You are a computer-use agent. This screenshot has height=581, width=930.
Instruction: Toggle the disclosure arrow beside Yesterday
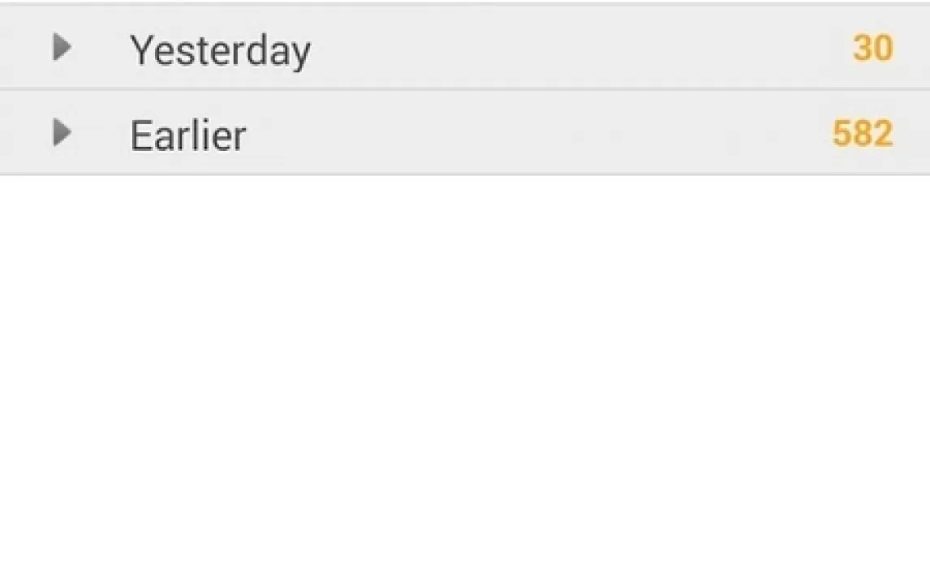pyautogui.click(x=62, y=48)
